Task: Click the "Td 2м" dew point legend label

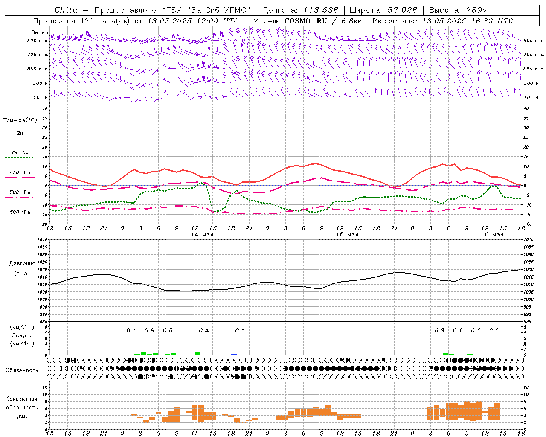Action: coord(20,153)
